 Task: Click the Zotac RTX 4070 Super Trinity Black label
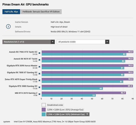[x=21, y=79]
